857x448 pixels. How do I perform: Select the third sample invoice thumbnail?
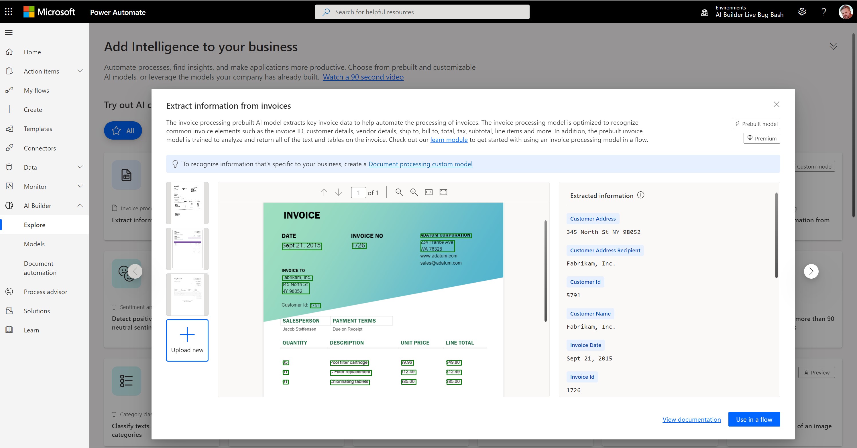click(x=187, y=294)
